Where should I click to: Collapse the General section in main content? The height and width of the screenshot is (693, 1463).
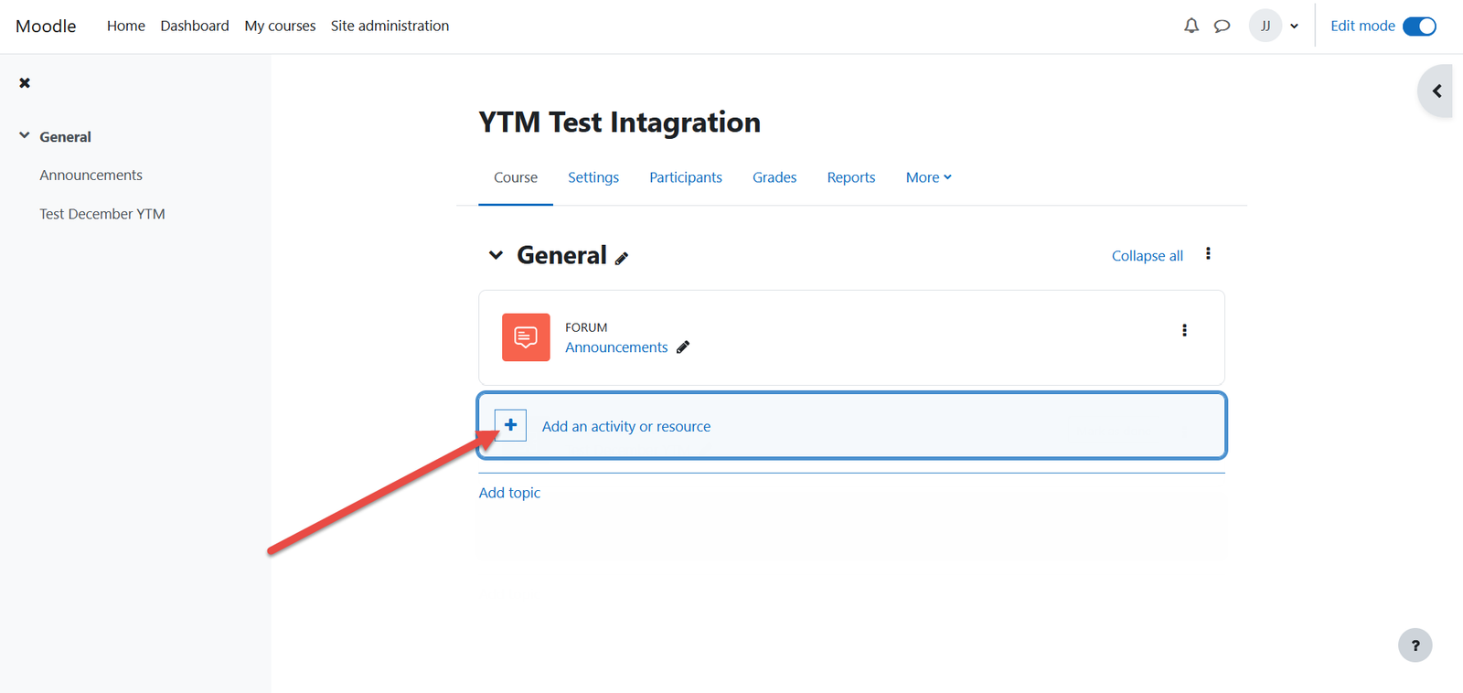(496, 255)
